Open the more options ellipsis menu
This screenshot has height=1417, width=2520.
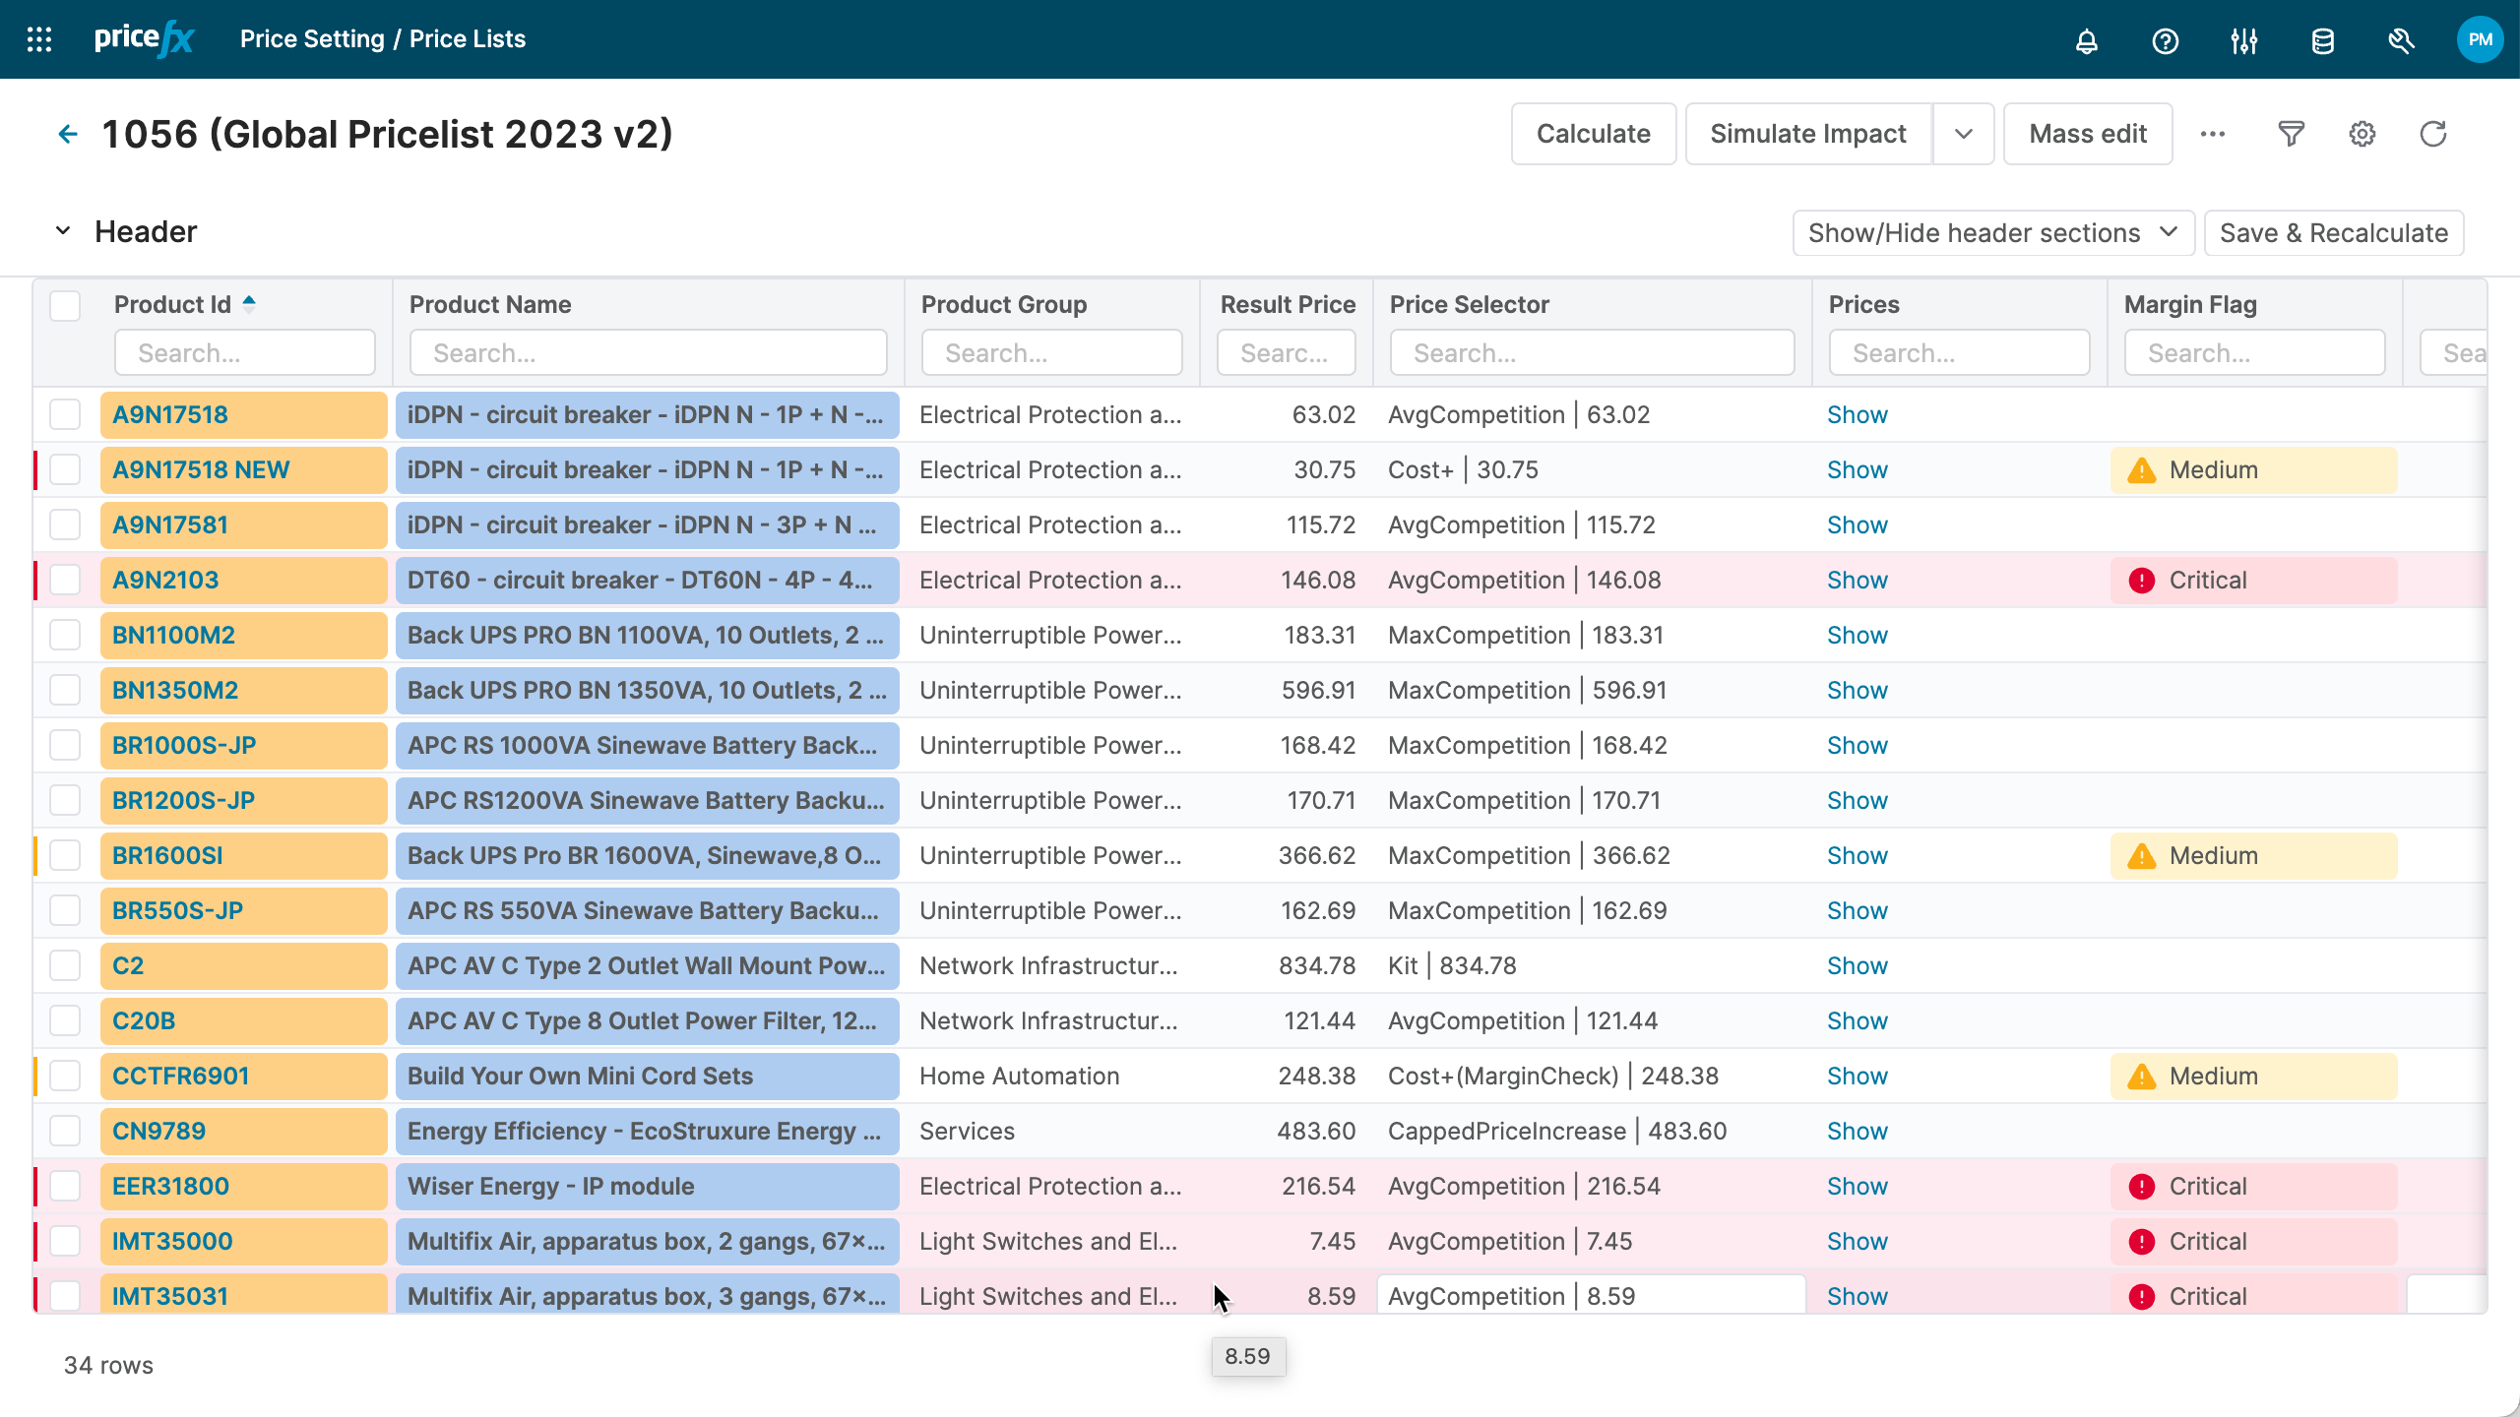(2212, 134)
